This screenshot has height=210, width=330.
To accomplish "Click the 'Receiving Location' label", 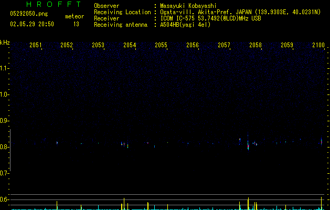I will (x=122, y=12).
